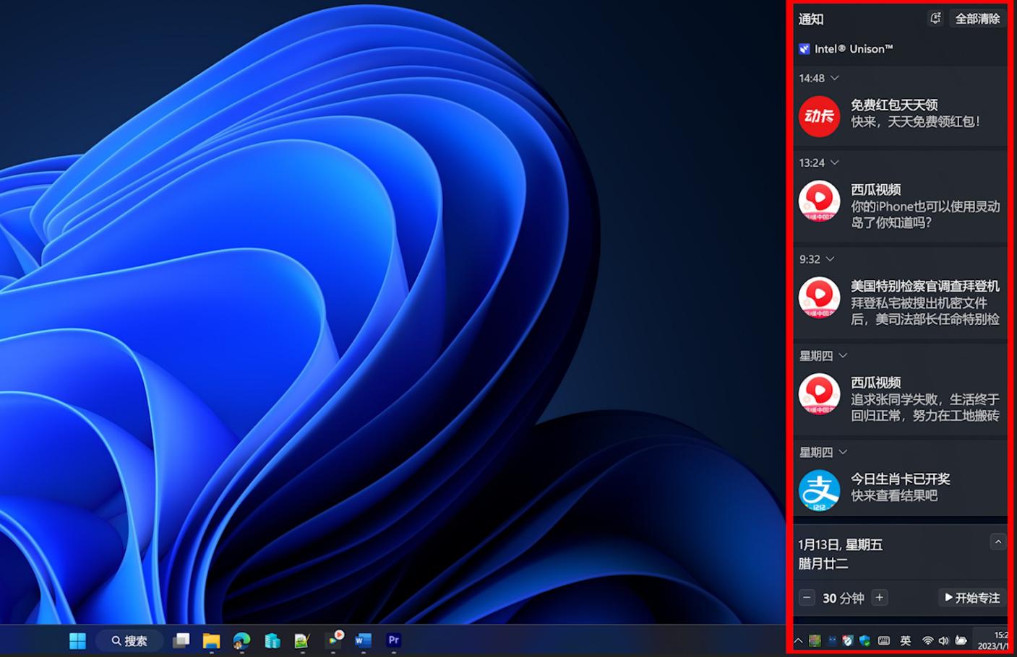Open Adobe Premiere Pro from the taskbar
The height and width of the screenshot is (657, 1017).
[393, 640]
